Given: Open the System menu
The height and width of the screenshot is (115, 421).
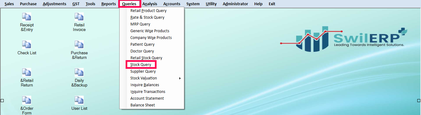Looking at the screenshot, I should pyautogui.click(x=193, y=4).
